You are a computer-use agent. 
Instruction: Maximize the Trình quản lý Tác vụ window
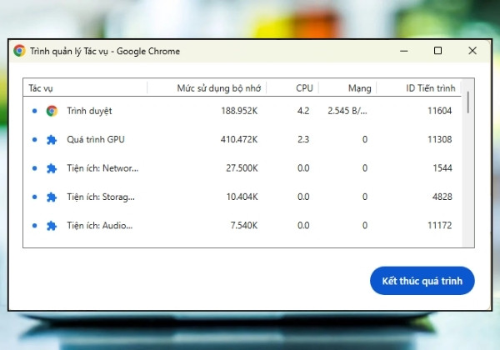coord(437,51)
